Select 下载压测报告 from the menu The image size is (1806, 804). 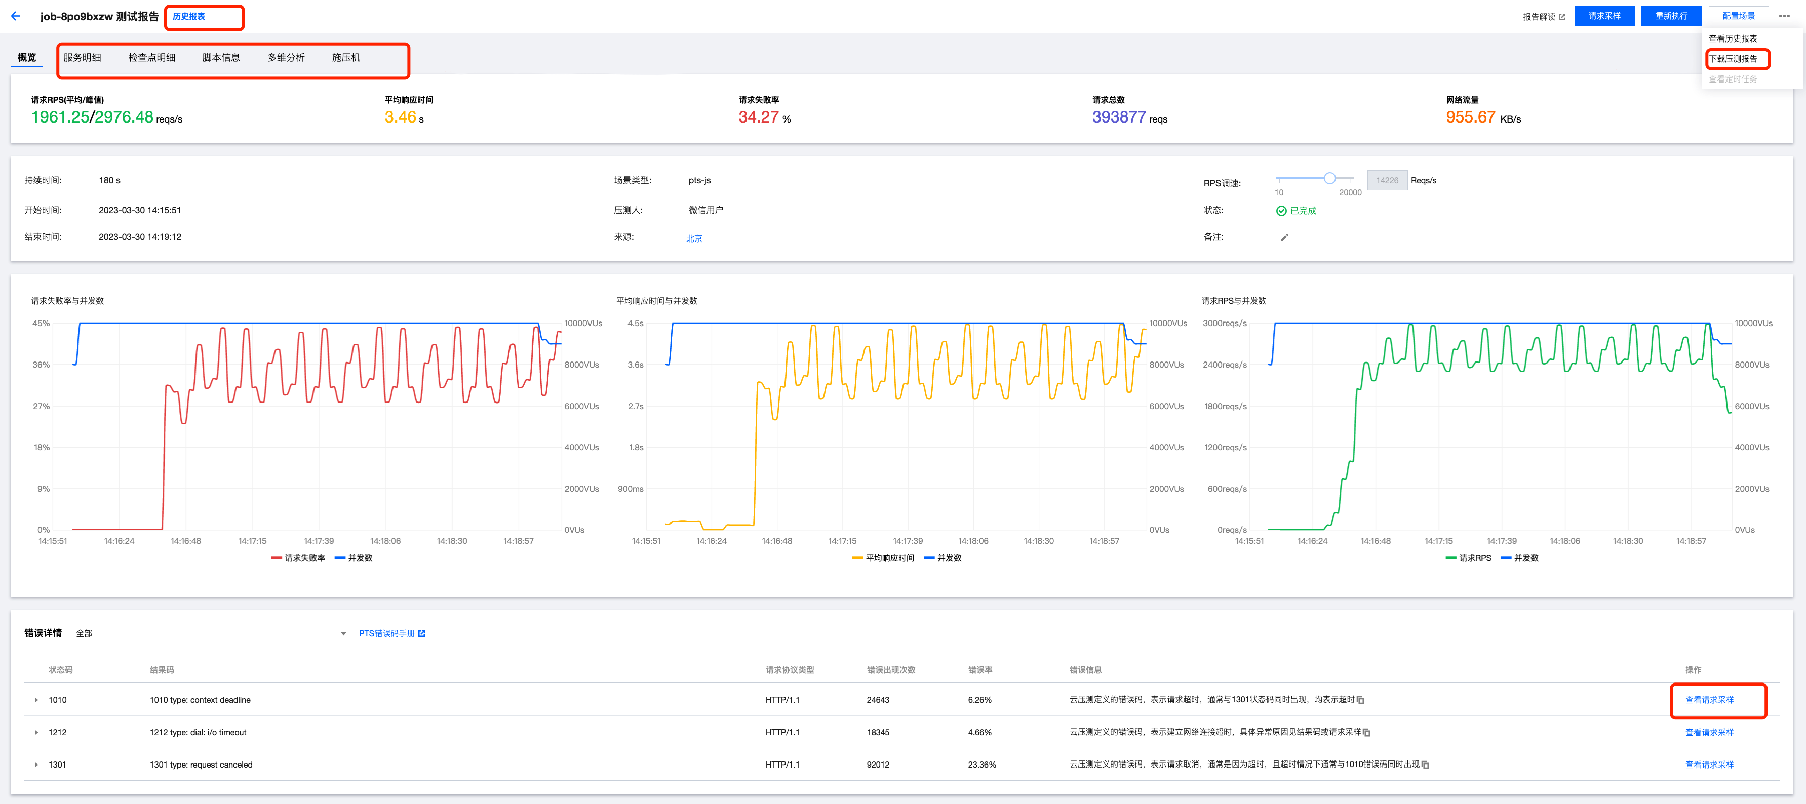1733,59
